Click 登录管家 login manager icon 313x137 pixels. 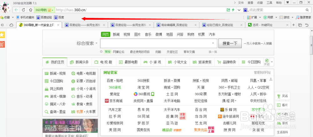pos(303,18)
